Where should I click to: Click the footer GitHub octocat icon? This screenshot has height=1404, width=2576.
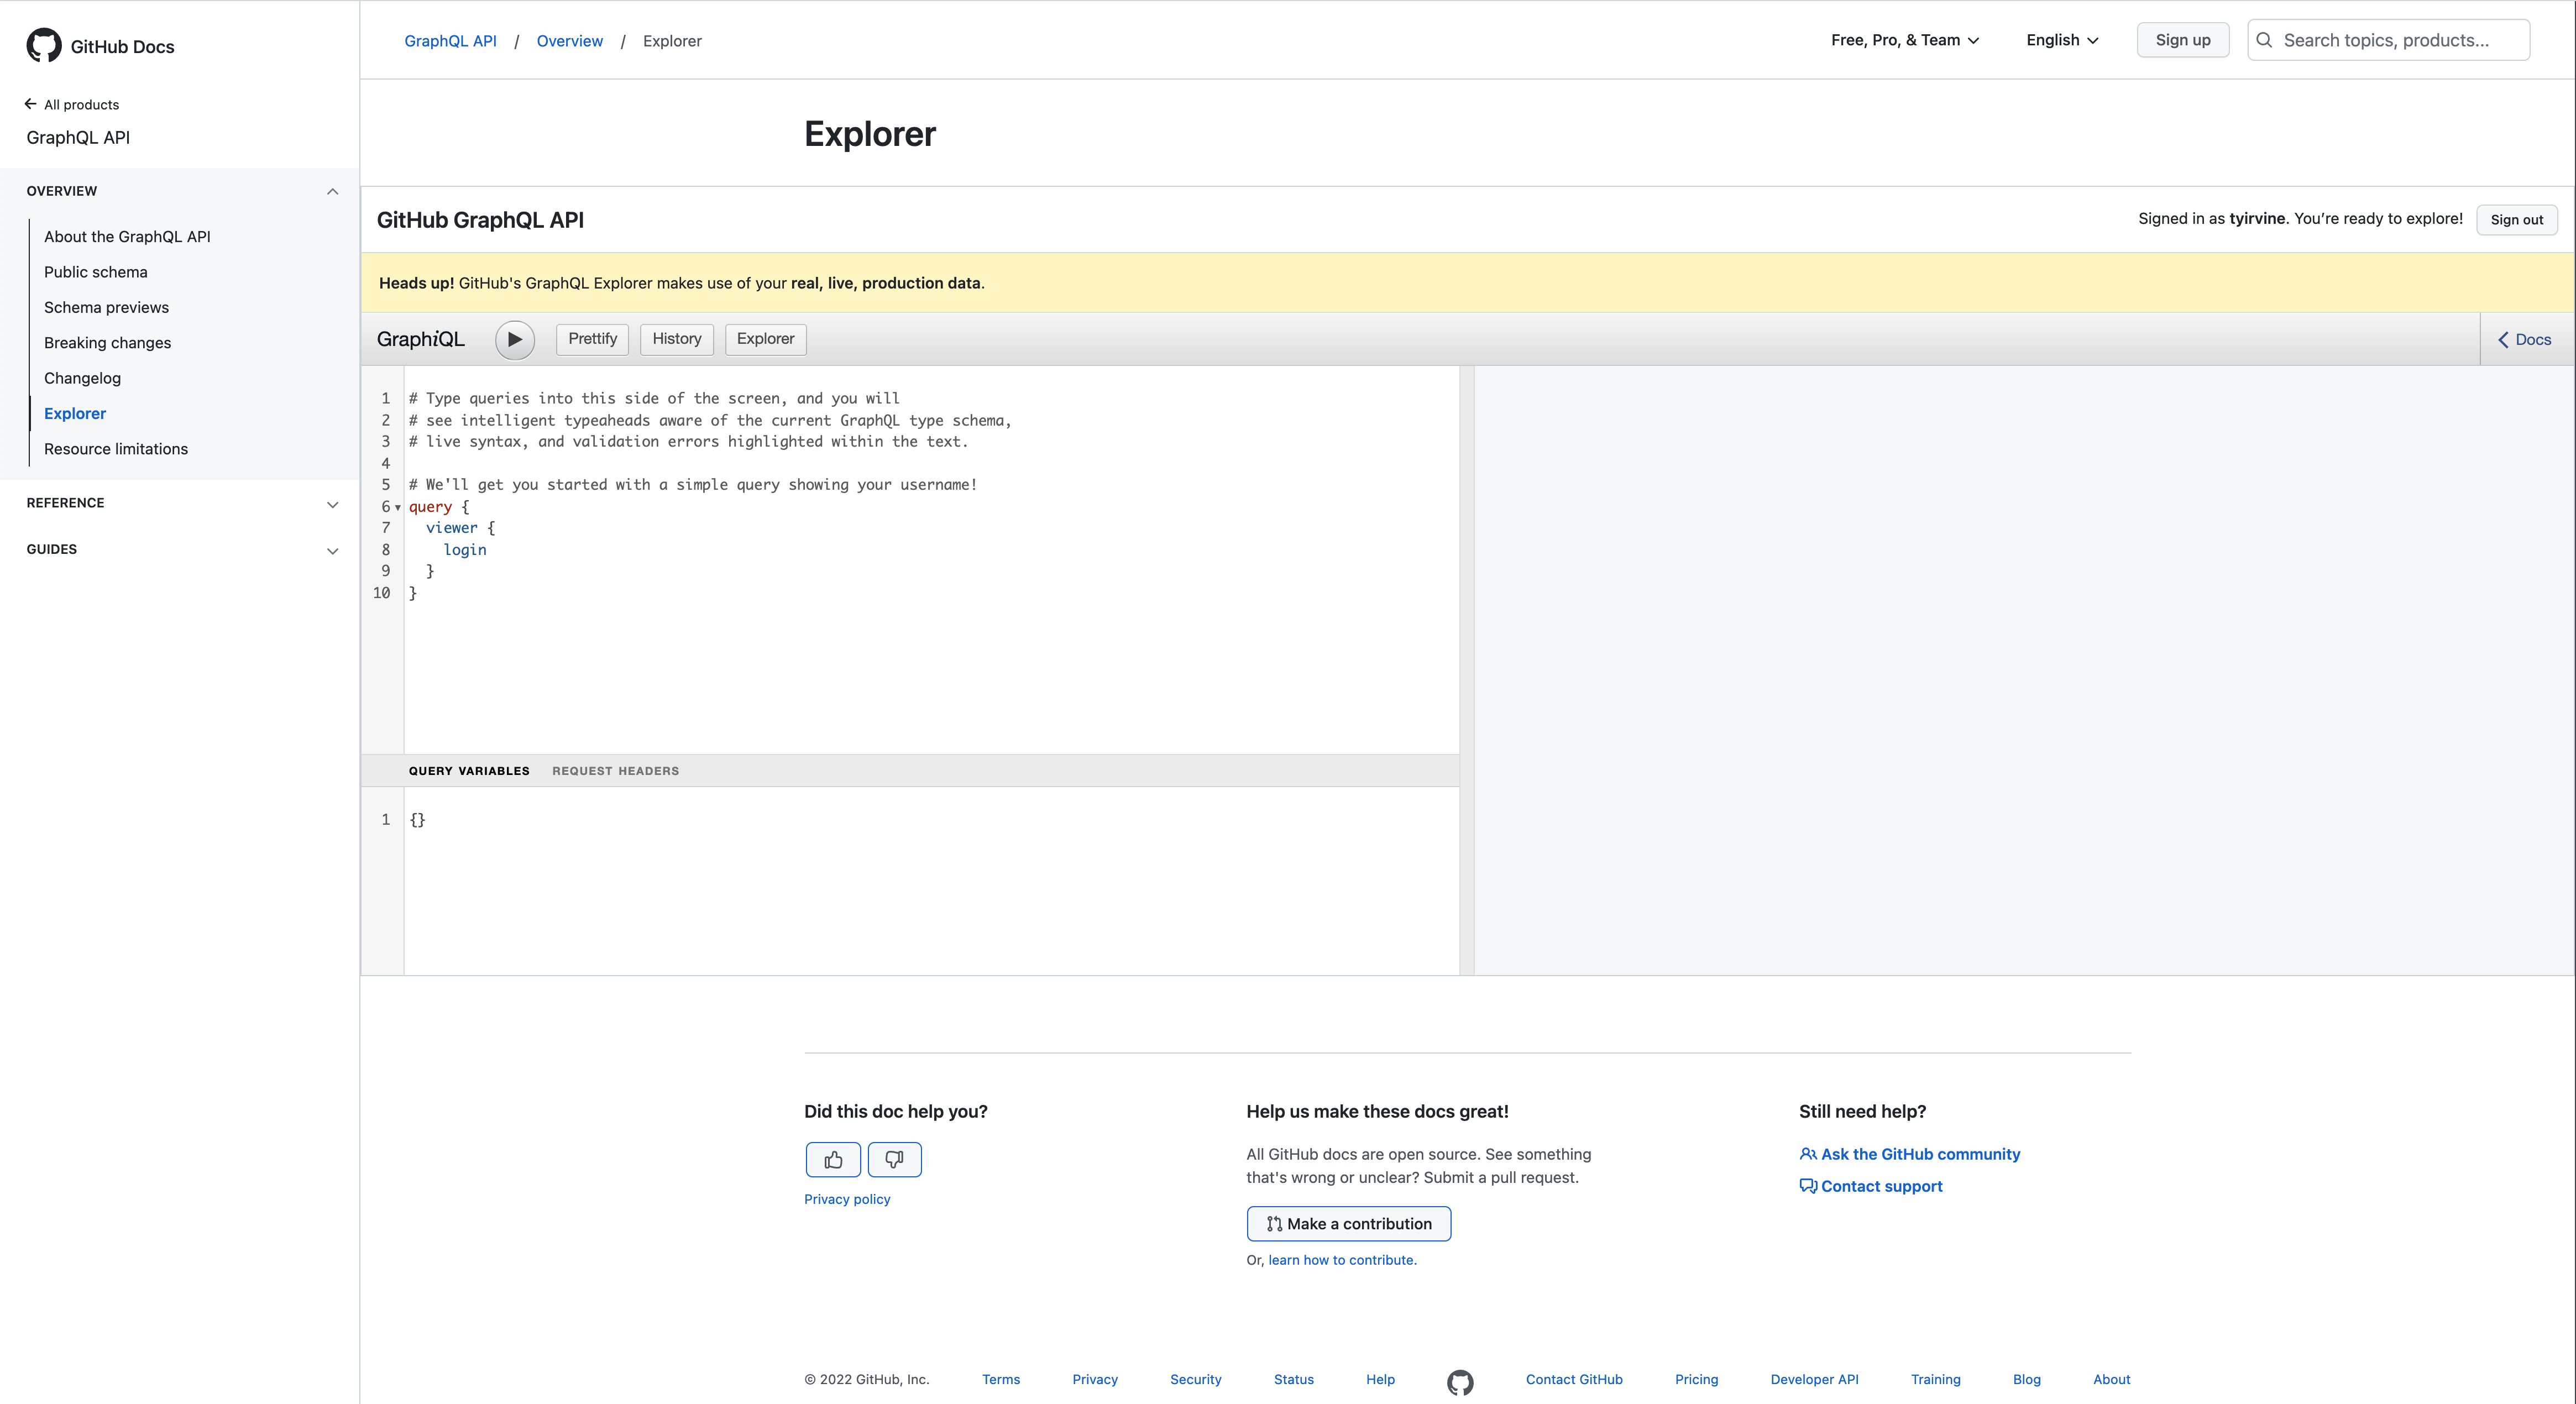coord(1460,1382)
